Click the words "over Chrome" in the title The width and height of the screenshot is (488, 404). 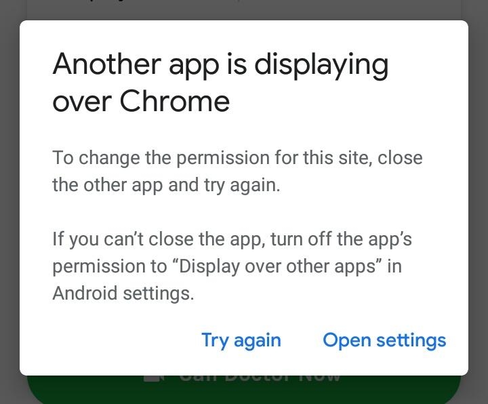[x=141, y=101]
